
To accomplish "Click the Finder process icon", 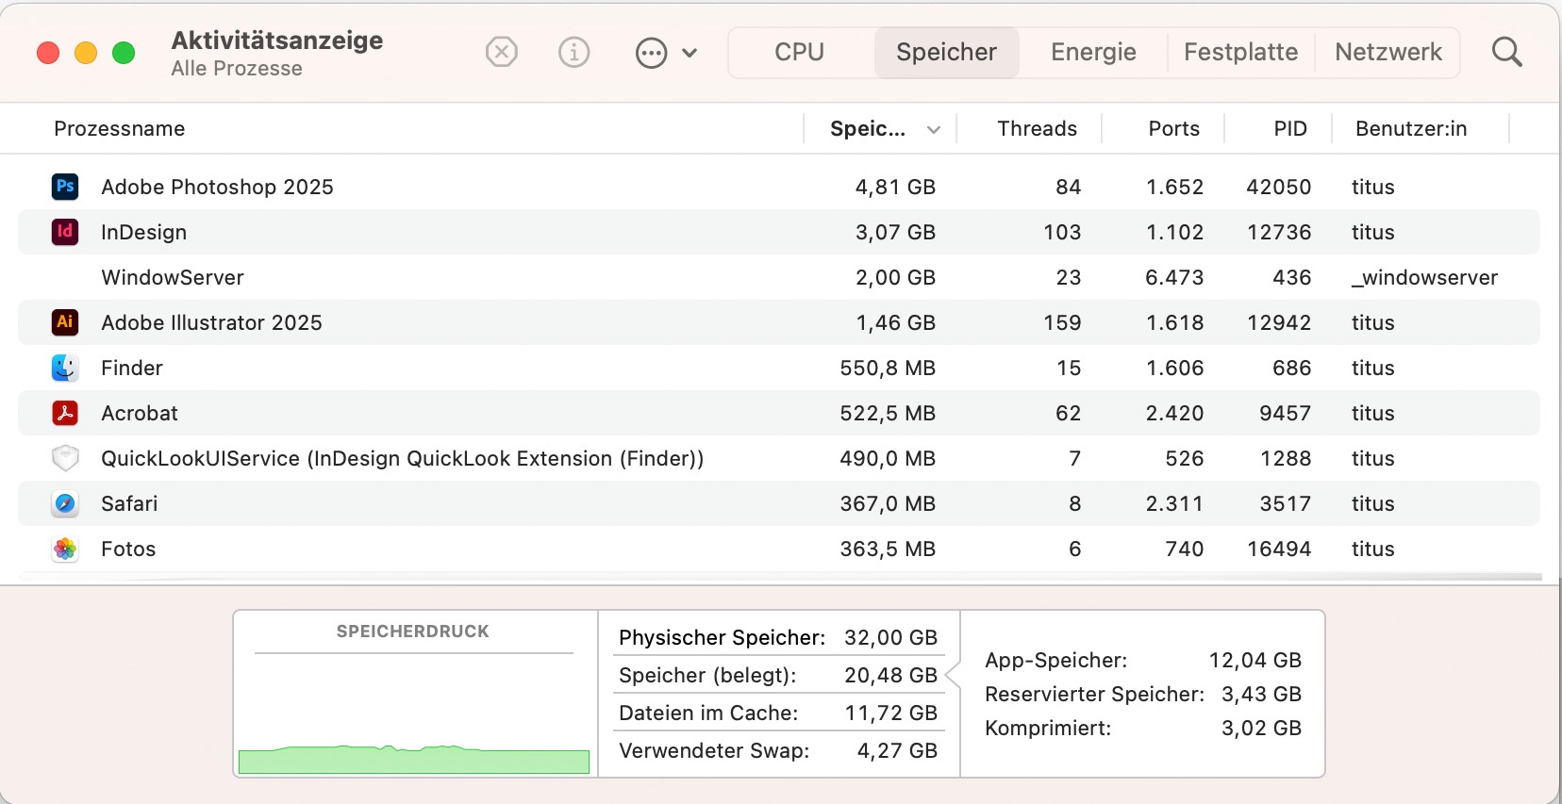I will click(x=65, y=368).
